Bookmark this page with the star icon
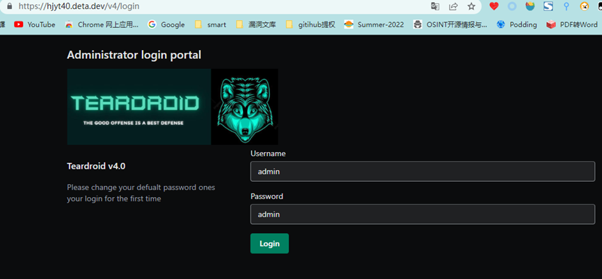 click(471, 6)
